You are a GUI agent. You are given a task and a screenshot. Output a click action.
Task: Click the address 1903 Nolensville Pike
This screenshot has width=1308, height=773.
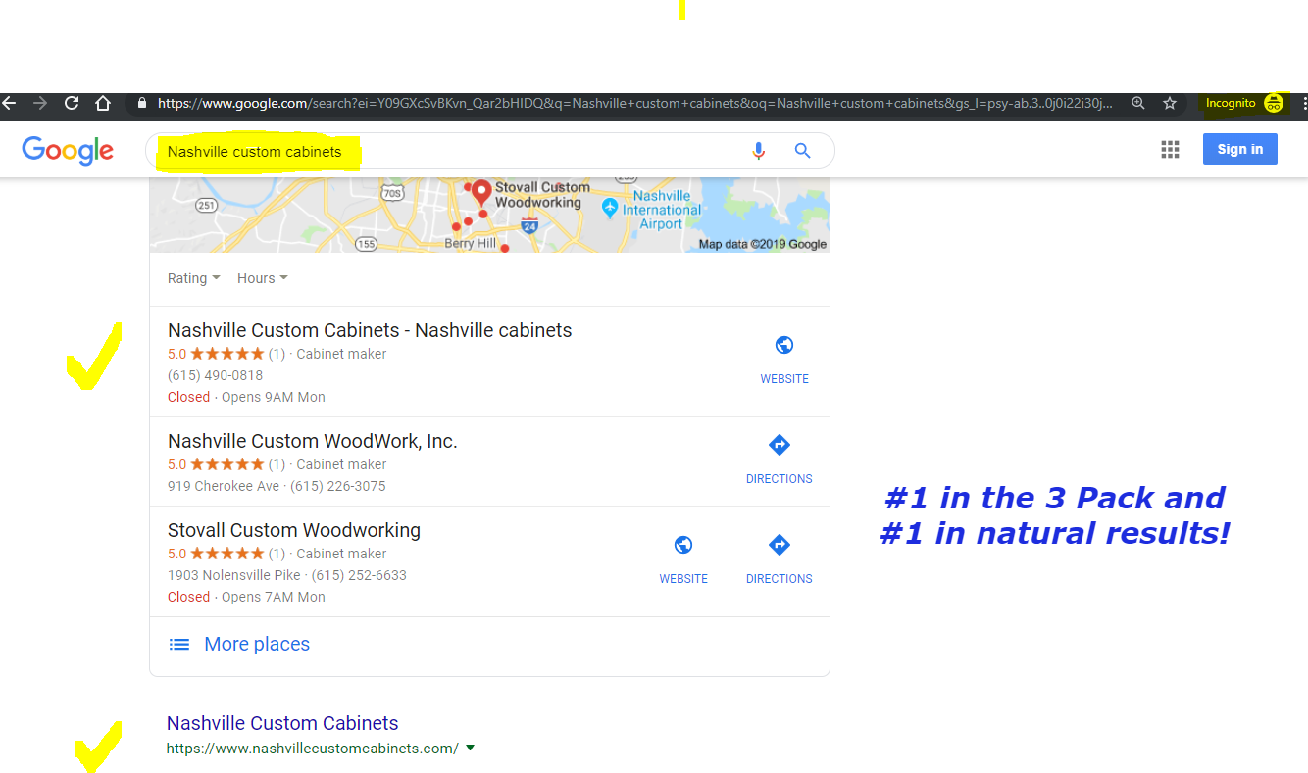point(234,575)
